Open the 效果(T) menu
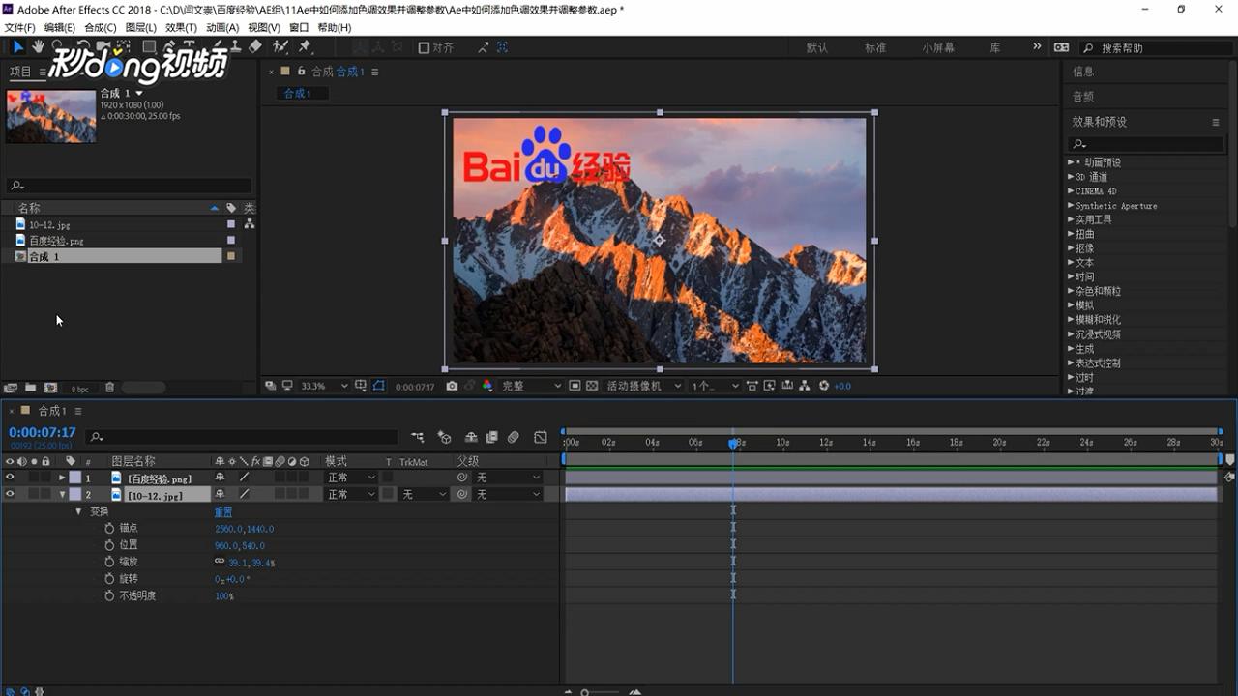1238x696 pixels. click(181, 28)
